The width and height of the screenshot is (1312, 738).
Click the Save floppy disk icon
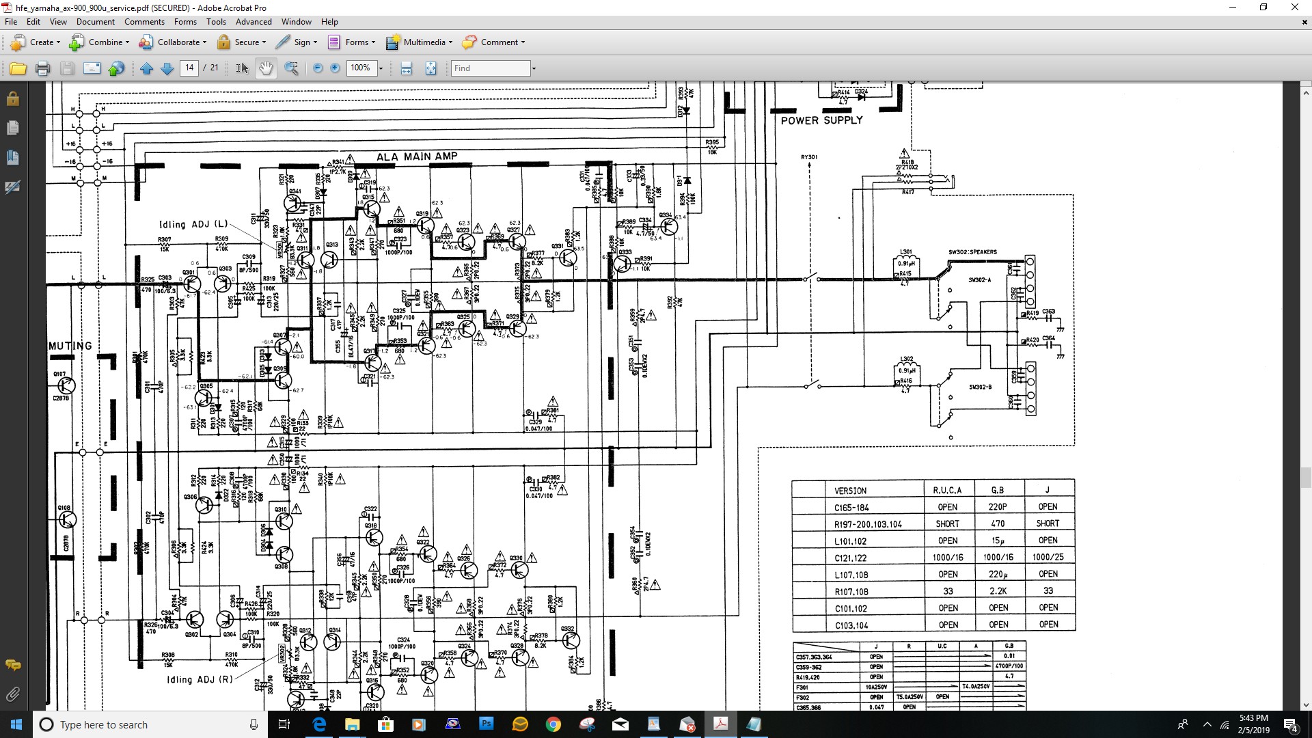pos(67,68)
